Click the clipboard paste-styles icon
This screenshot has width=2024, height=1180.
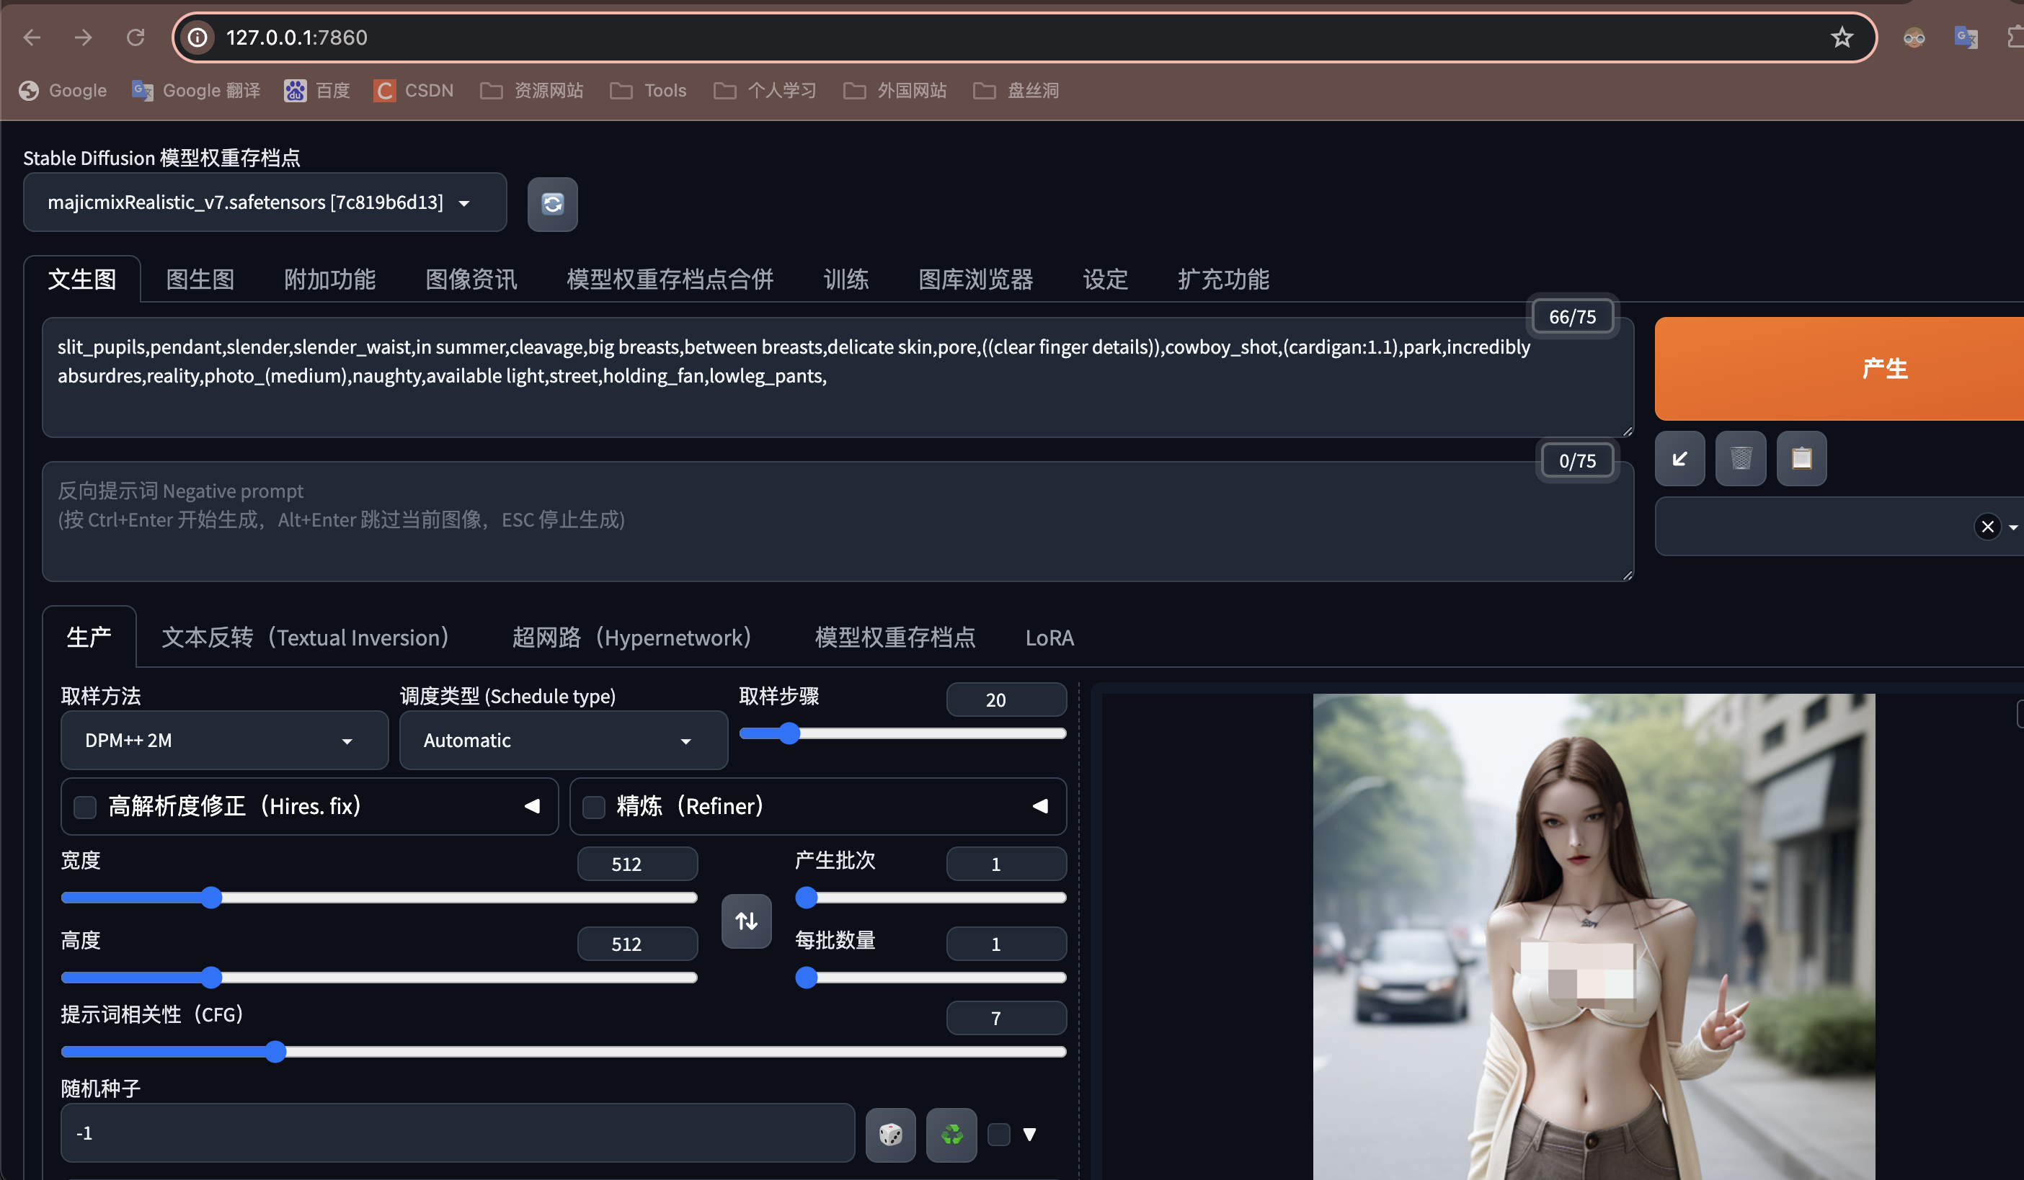1801,458
